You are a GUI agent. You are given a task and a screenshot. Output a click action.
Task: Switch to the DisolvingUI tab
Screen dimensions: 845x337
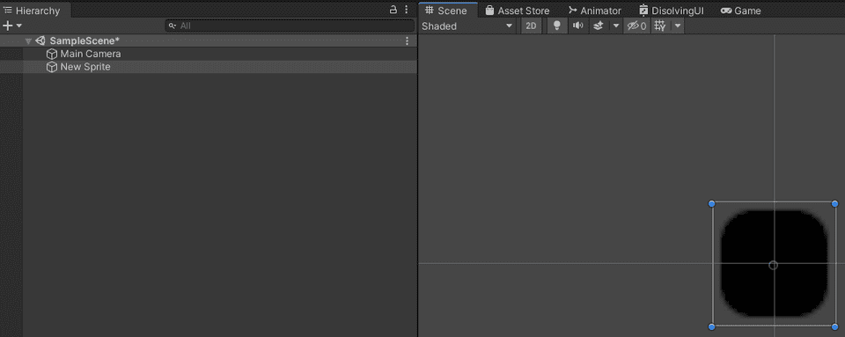click(672, 11)
